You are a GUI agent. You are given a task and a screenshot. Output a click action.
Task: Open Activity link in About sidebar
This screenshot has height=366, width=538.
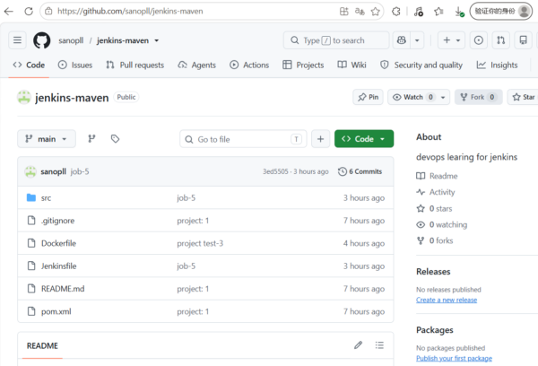pyautogui.click(x=436, y=192)
